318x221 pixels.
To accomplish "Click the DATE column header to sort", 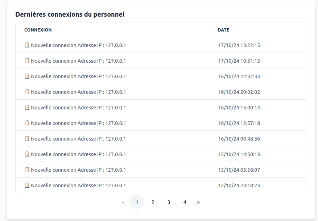I will coord(224,30).
